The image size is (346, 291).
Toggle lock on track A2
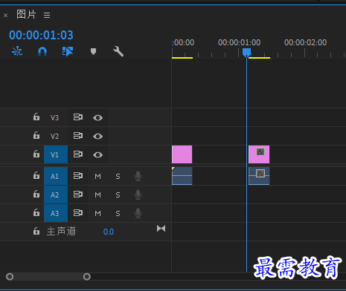[36, 194]
